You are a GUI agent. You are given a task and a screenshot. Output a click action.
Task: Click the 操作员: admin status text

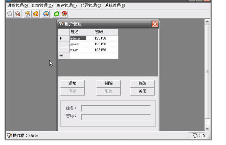click(x=26, y=135)
